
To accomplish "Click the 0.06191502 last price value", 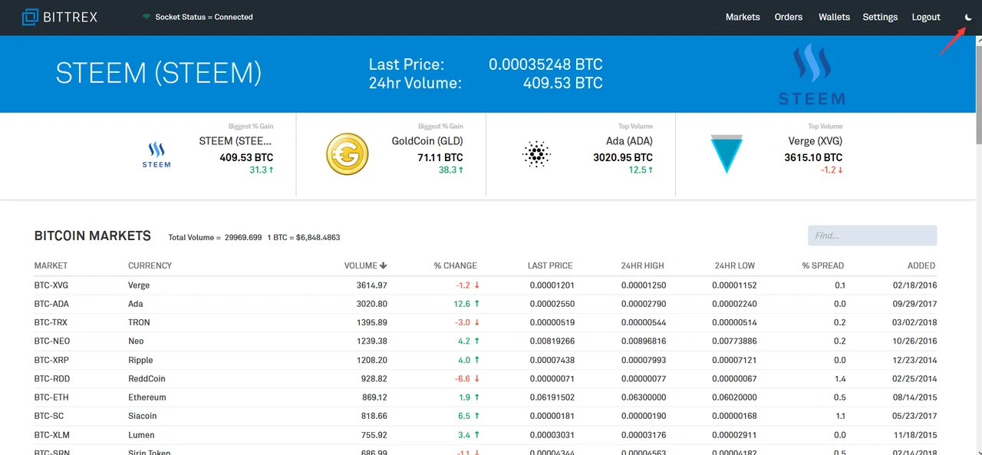I will click(x=551, y=397).
